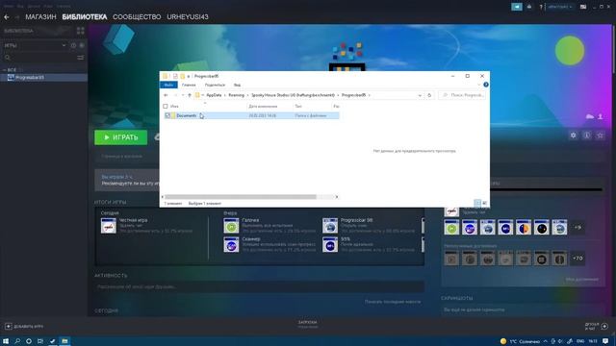Select Progressbar95 in the Steam library list
This screenshot has width=616, height=346.
[44, 78]
